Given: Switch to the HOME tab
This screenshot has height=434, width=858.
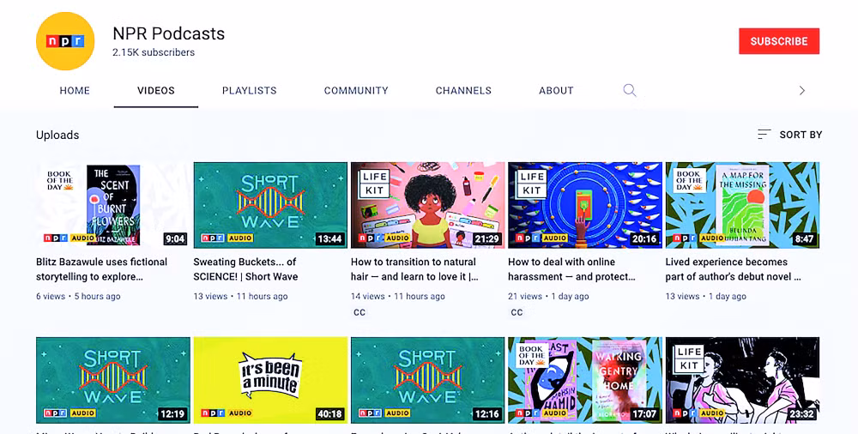Looking at the screenshot, I should [x=75, y=91].
